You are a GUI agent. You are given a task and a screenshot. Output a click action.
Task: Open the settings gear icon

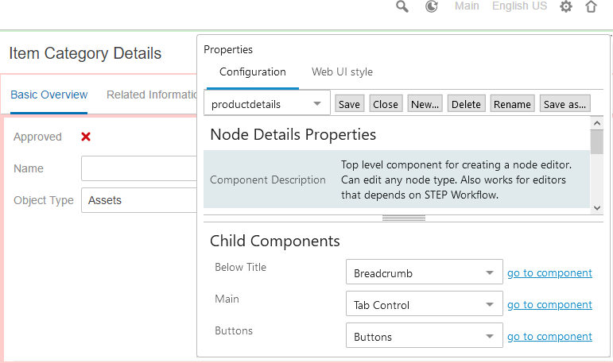point(566,6)
